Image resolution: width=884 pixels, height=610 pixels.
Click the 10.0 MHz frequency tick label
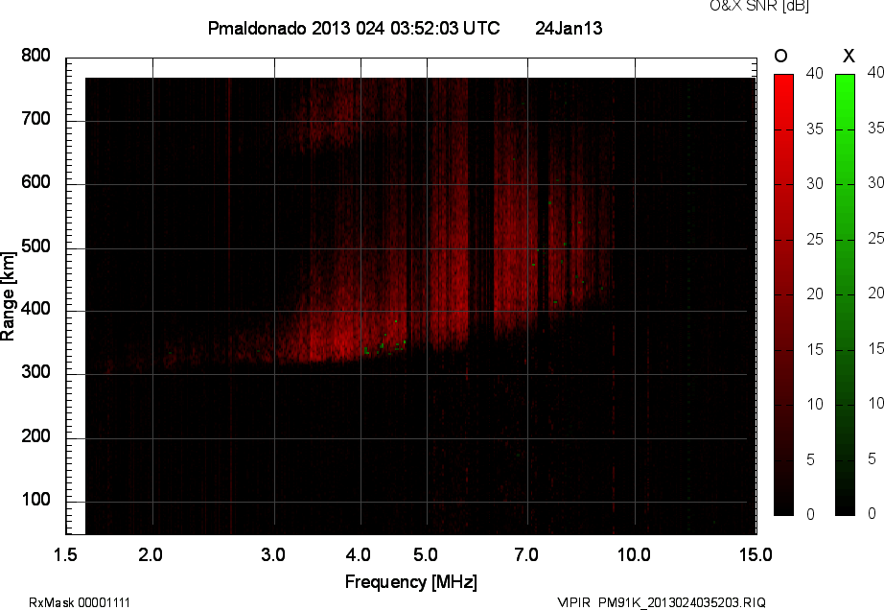tap(634, 554)
